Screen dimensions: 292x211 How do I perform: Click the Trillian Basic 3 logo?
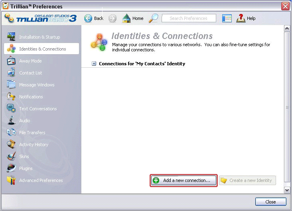point(41,18)
